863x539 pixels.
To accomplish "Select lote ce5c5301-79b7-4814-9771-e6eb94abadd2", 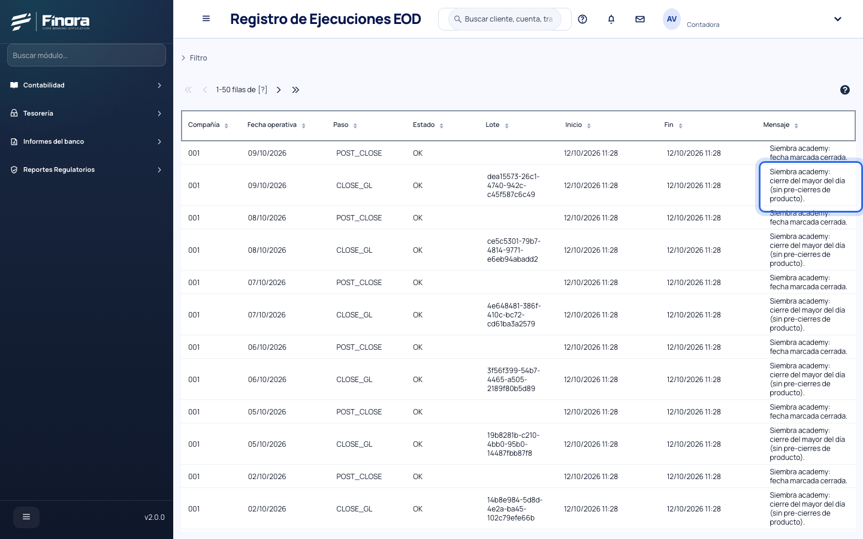I will click(x=514, y=250).
